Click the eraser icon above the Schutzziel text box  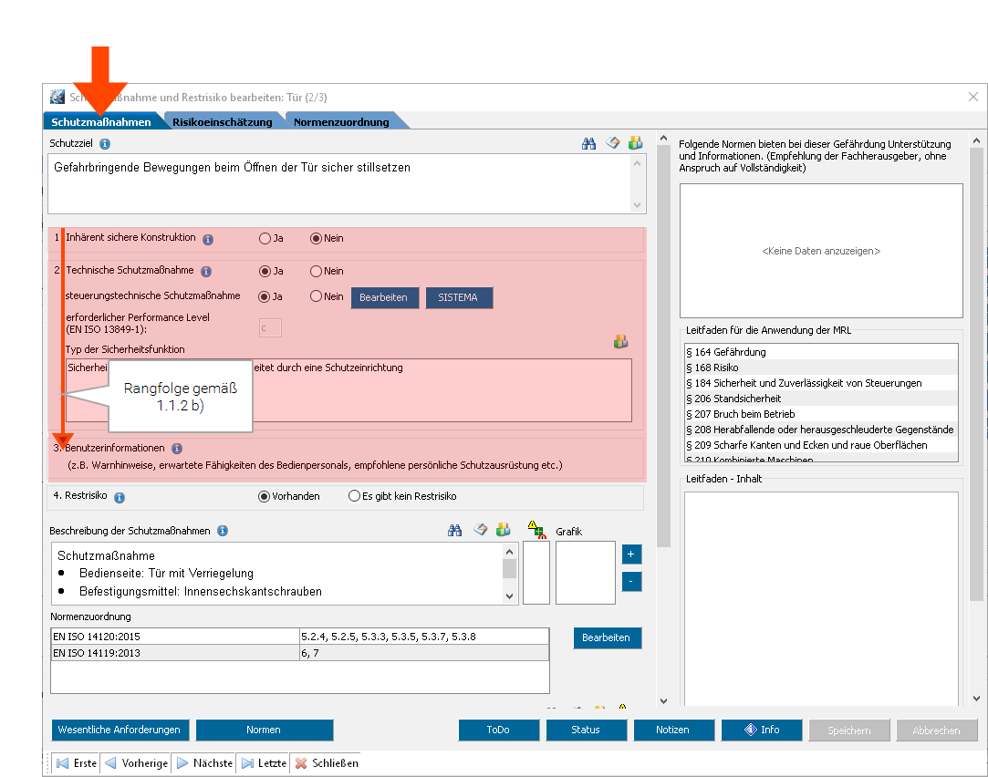(613, 143)
